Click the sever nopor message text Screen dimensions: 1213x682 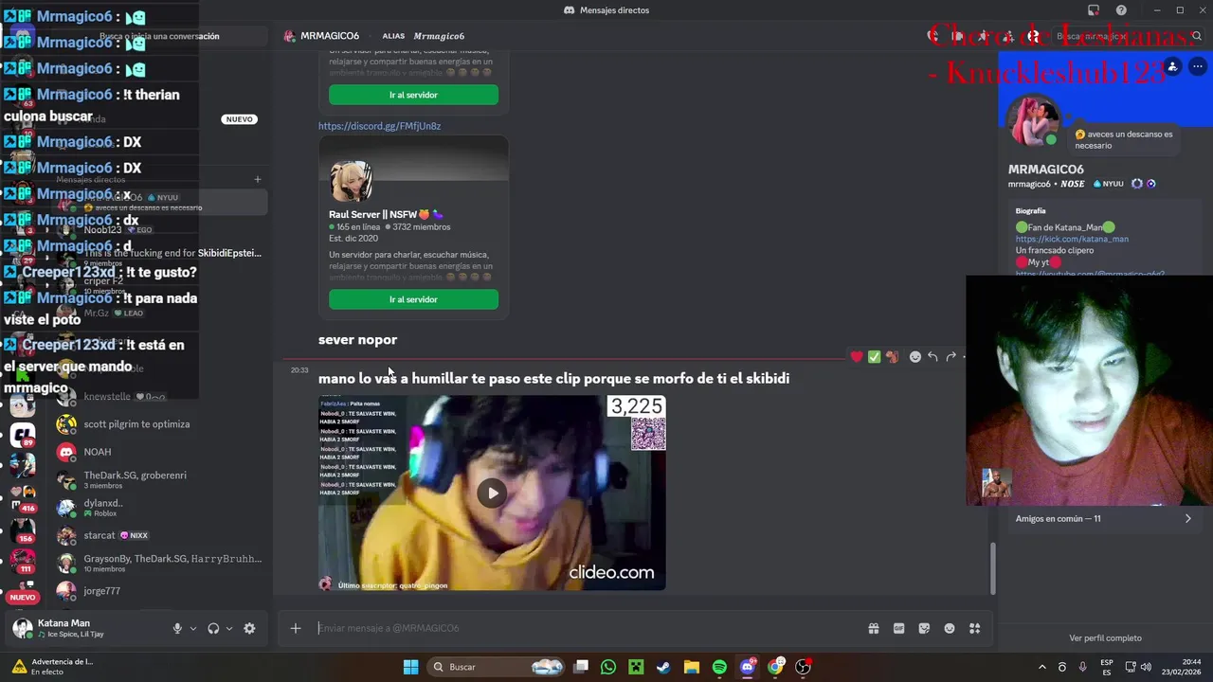pyautogui.click(x=357, y=340)
